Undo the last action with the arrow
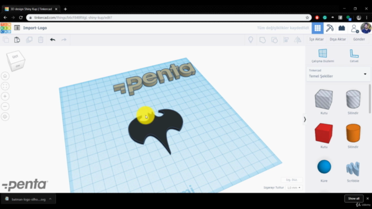The image size is (372, 209). pos(52,39)
